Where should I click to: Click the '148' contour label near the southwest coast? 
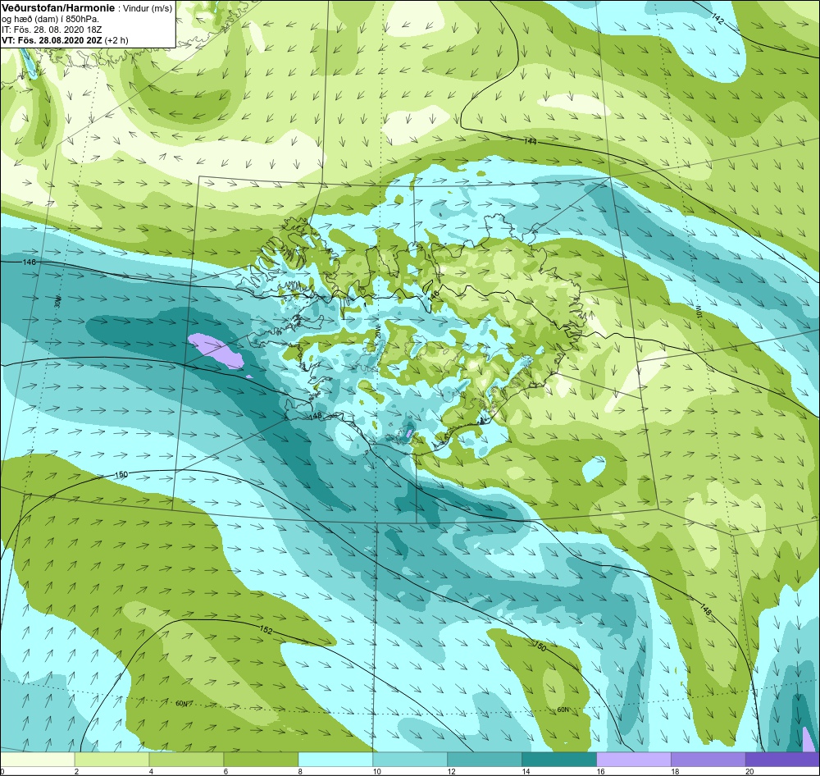point(316,416)
